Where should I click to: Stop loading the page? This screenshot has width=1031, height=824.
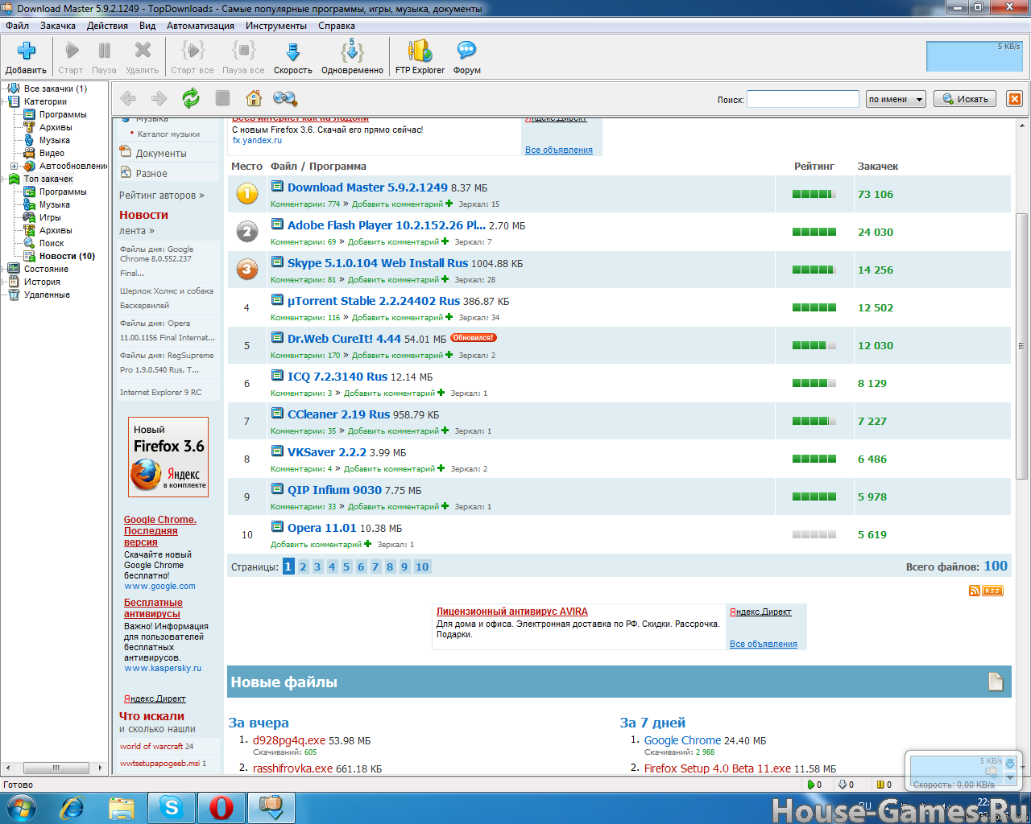(x=223, y=98)
